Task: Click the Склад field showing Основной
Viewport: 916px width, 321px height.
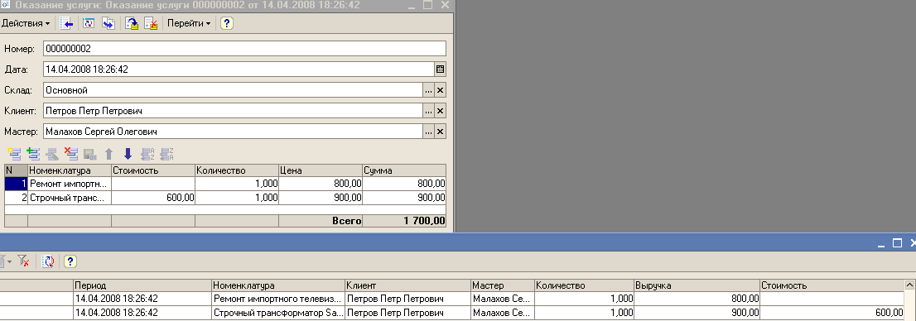Action: 233,90
